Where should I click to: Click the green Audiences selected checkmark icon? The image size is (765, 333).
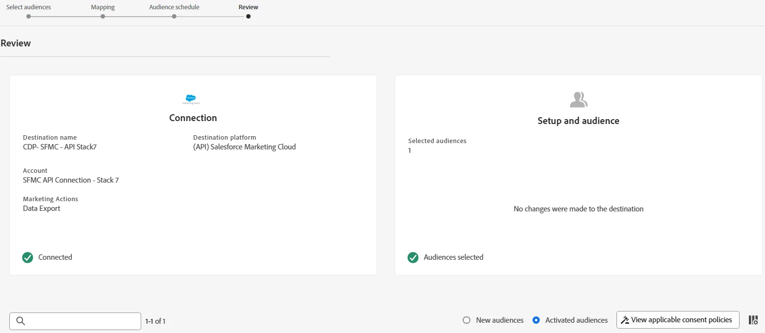(x=413, y=257)
